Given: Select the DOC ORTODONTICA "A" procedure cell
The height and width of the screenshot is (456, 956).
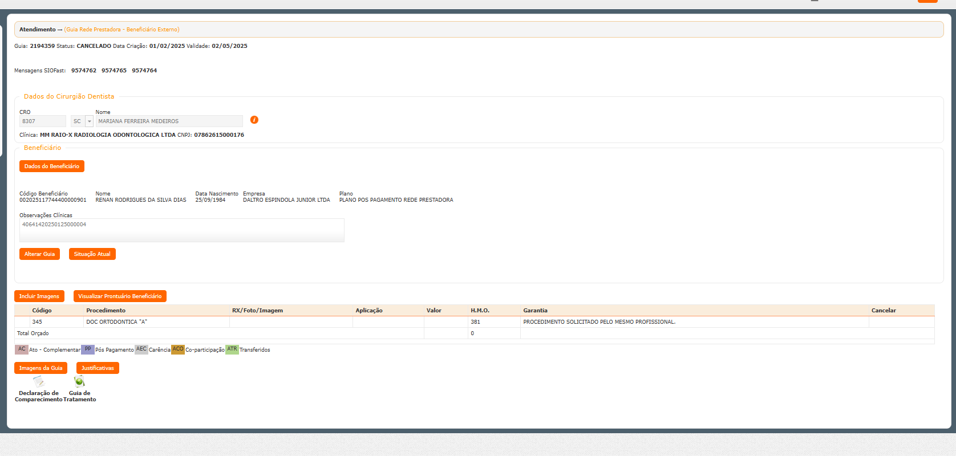Looking at the screenshot, I should 157,322.
